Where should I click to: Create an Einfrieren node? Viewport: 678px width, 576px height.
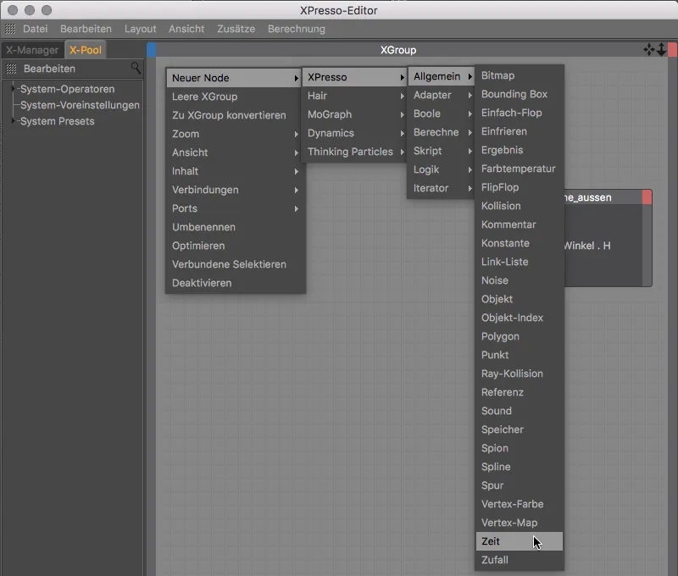520,131
